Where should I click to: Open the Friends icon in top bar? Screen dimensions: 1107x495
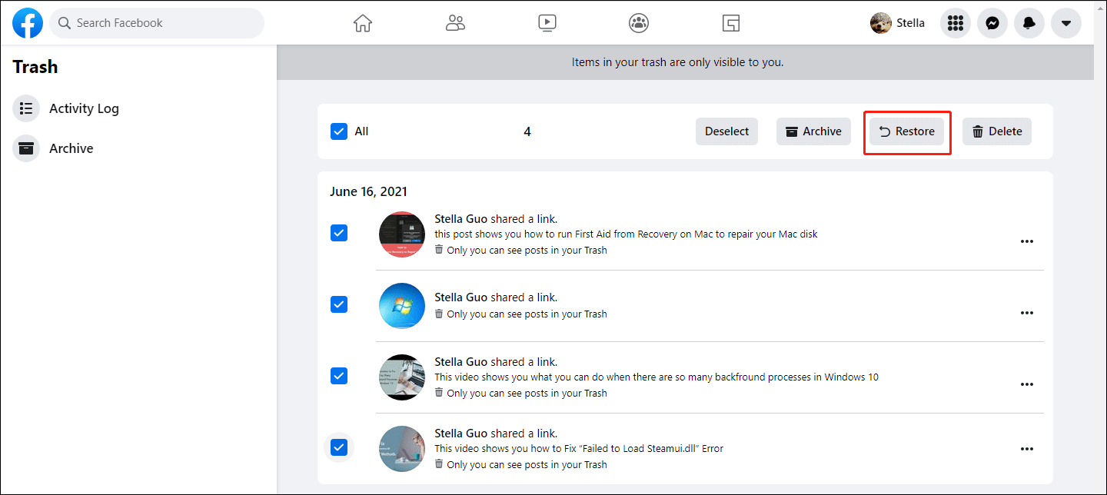click(x=455, y=23)
